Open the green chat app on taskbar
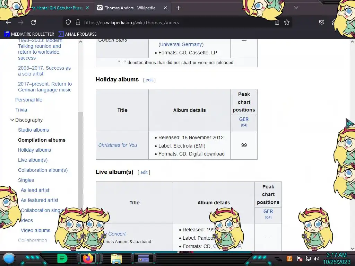 (62, 258)
